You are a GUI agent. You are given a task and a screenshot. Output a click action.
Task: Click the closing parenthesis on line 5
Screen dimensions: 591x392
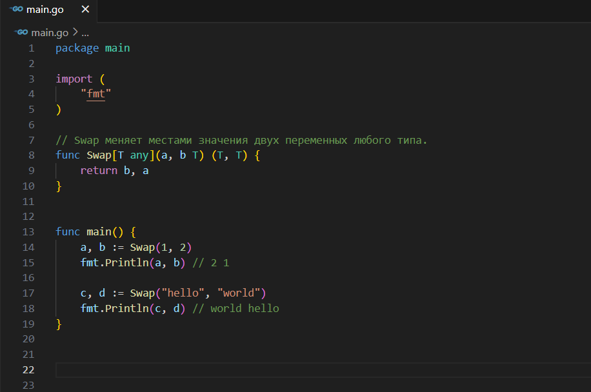(x=59, y=110)
